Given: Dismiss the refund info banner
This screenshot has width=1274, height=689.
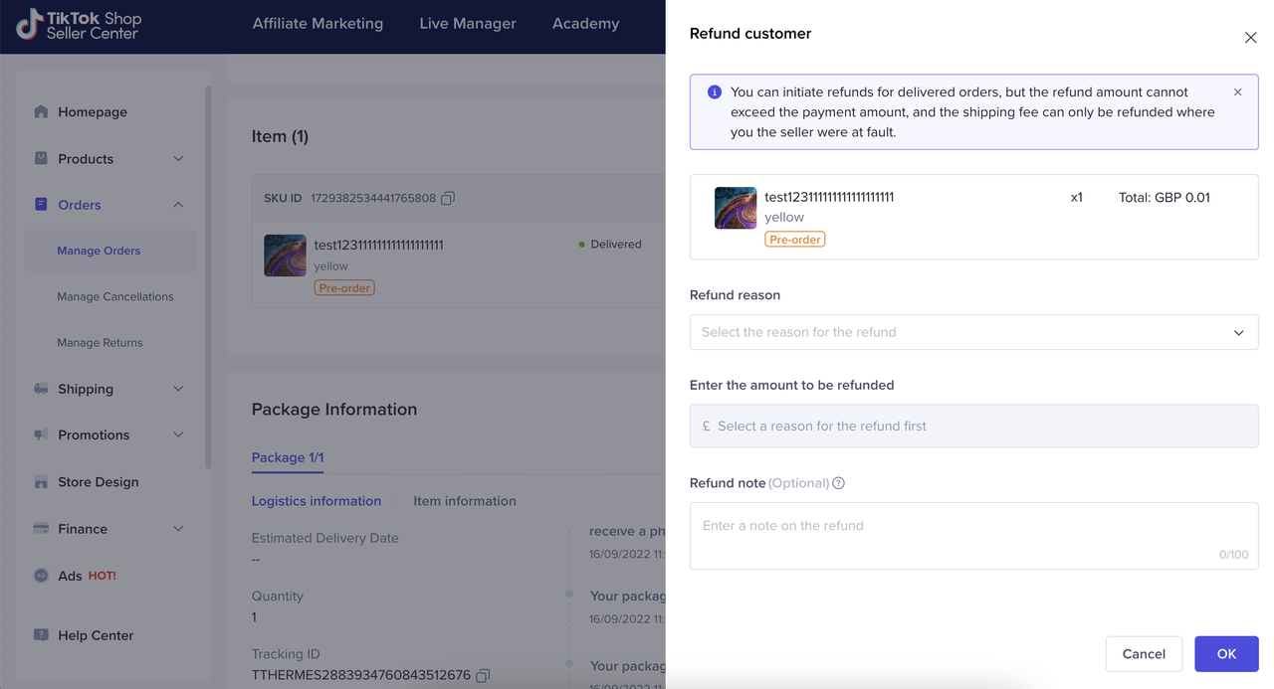Looking at the screenshot, I should point(1237,92).
